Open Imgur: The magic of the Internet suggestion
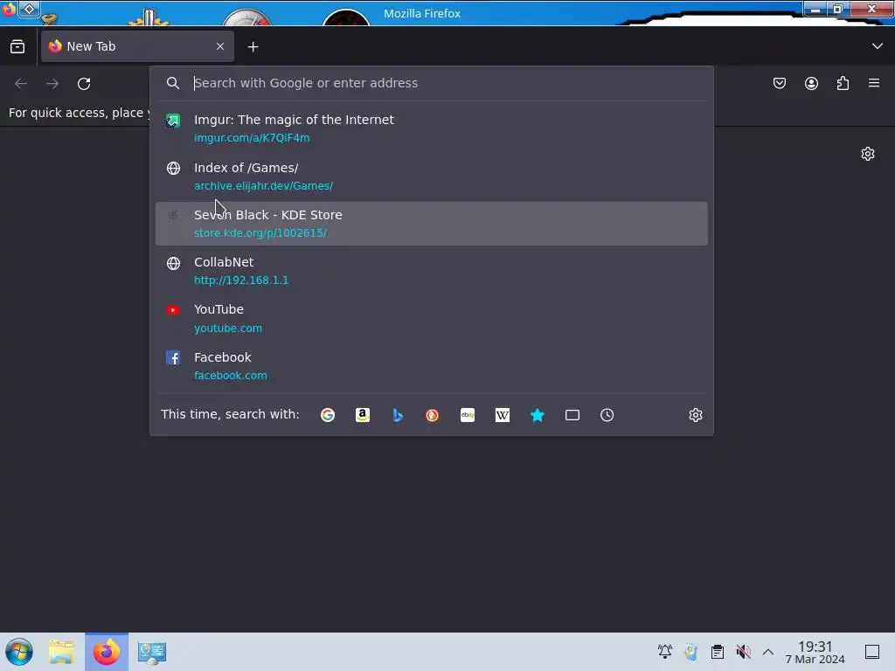The width and height of the screenshot is (895, 671). [432, 128]
